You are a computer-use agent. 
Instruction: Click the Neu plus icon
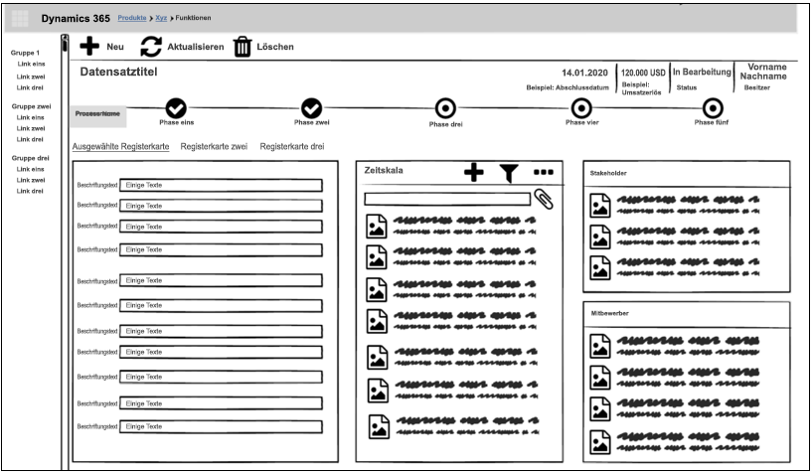point(89,46)
